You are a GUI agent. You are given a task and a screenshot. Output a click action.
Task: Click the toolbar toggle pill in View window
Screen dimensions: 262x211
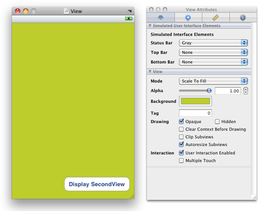click(130, 11)
